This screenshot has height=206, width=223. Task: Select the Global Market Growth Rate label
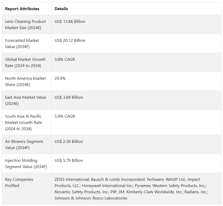click(x=25, y=62)
